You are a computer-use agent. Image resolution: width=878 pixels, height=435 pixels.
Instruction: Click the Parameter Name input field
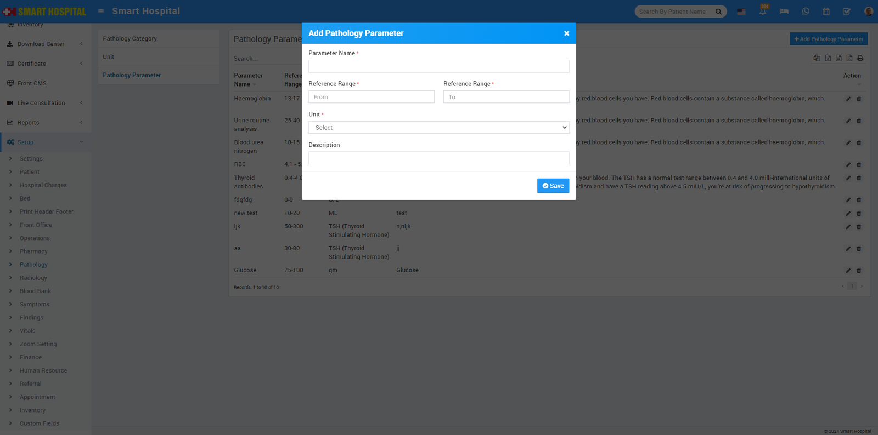click(438, 66)
